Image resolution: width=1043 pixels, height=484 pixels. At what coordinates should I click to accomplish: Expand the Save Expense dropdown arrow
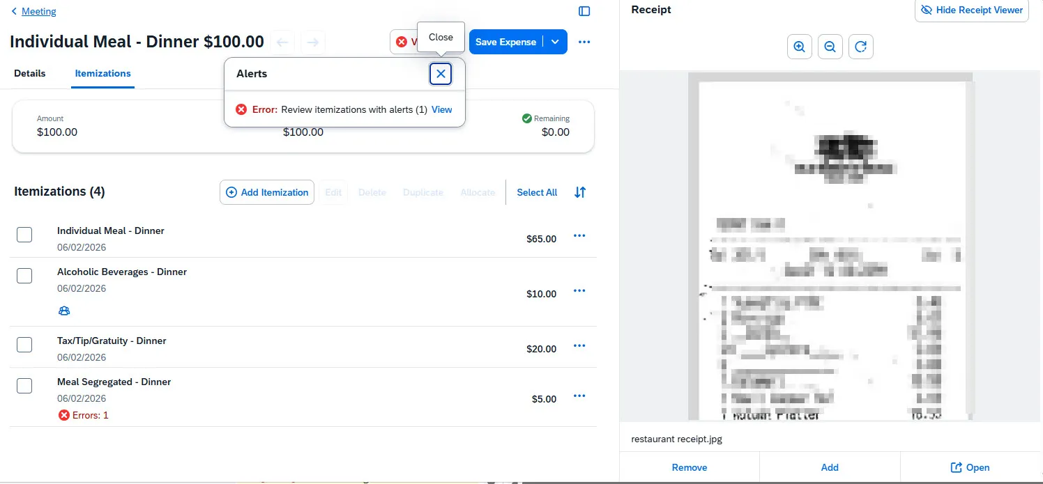point(556,42)
